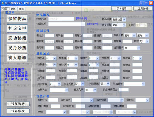Viewport: 154px width, 117px height.
Task: Click the 需医疗 input field
Action: (68, 48)
